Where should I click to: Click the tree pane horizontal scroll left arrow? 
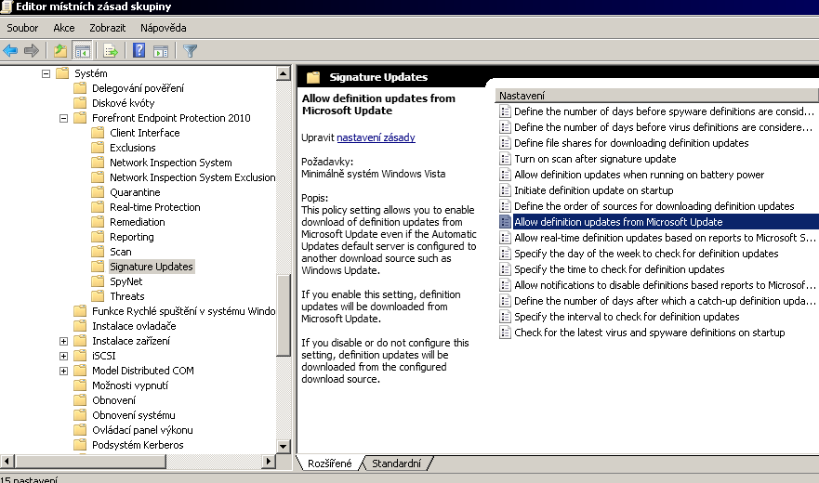pyautogui.click(x=7, y=461)
